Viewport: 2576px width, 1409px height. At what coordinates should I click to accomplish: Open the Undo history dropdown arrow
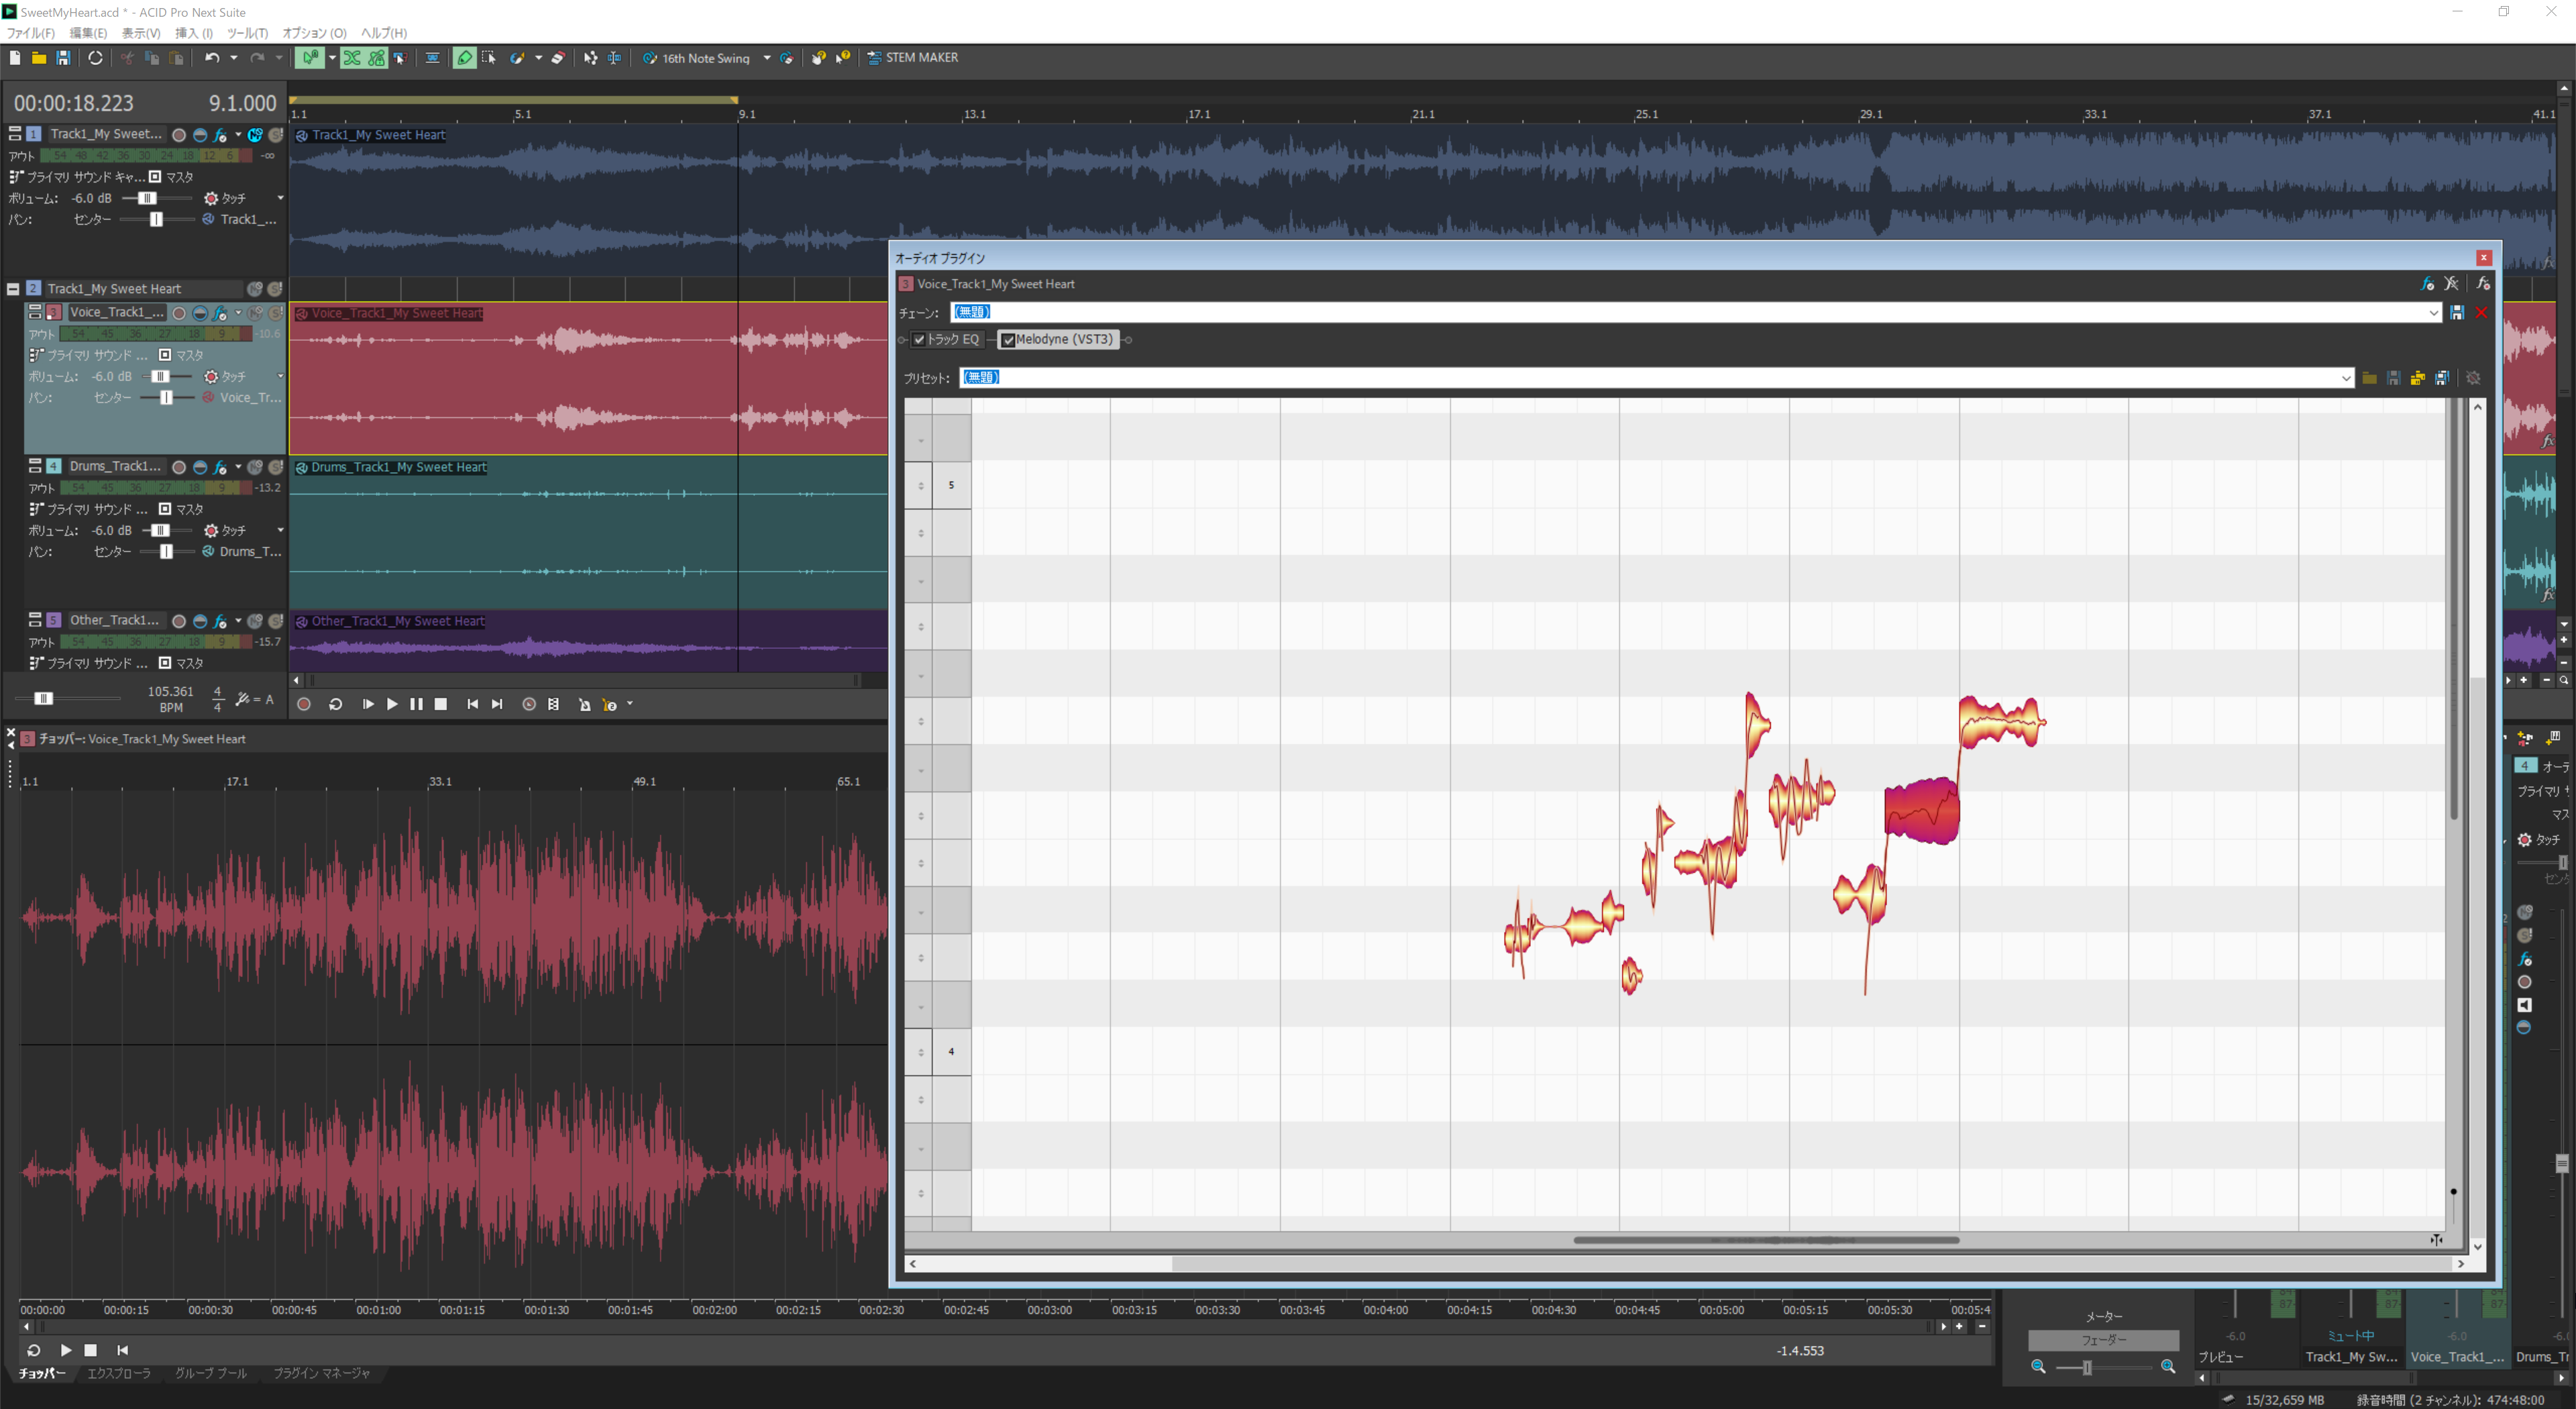click(234, 58)
